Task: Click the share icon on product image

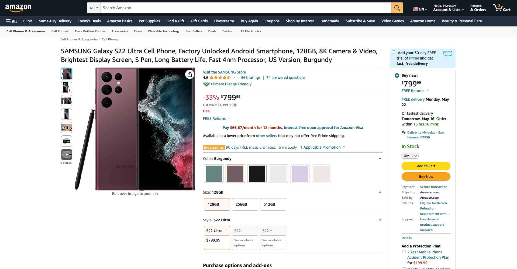Action: [190, 74]
